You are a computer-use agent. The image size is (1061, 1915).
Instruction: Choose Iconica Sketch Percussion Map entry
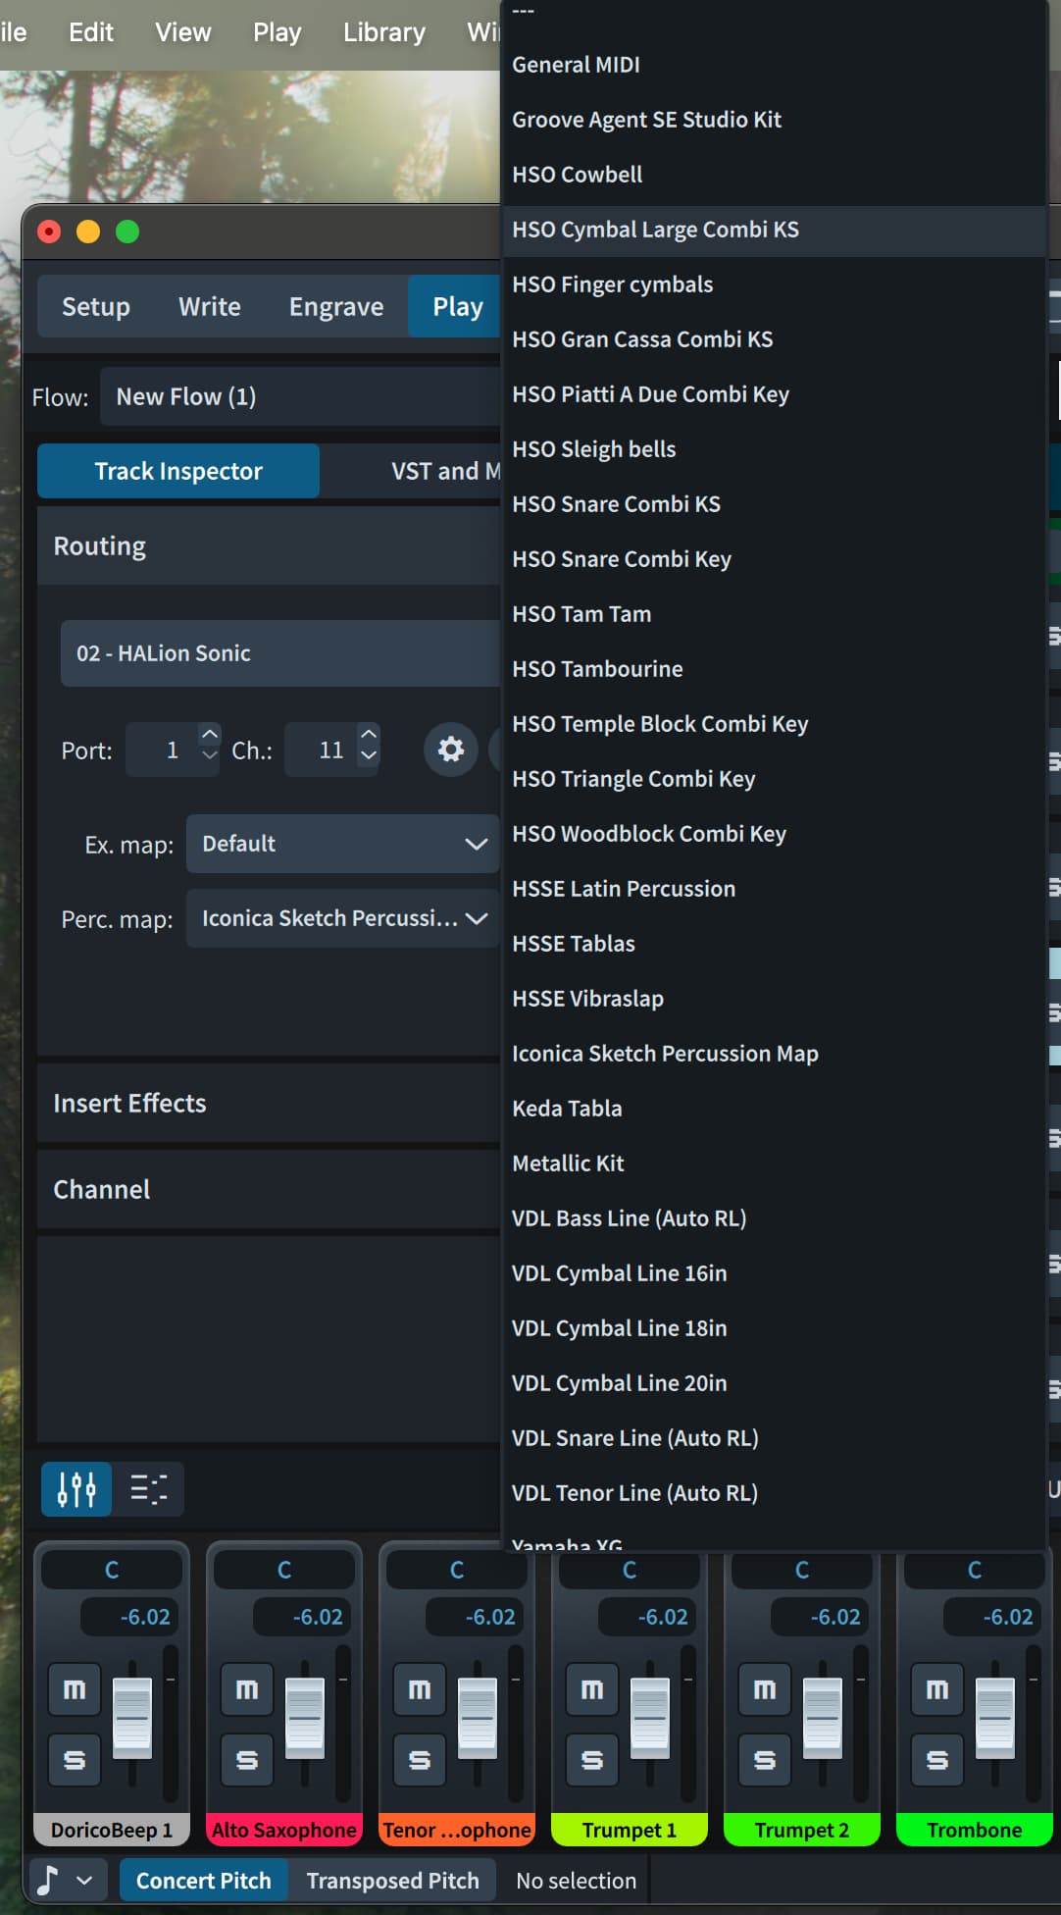[x=665, y=1054]
